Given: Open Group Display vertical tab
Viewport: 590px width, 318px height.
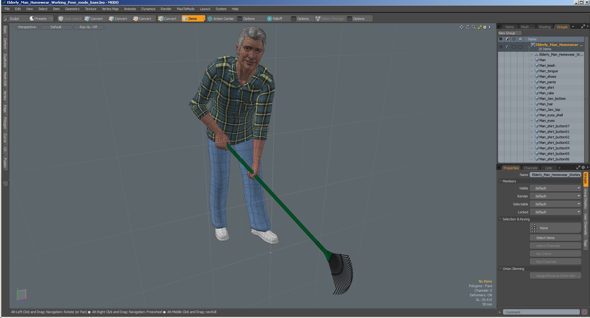Looking at the screenshot, I should (585, 199).
